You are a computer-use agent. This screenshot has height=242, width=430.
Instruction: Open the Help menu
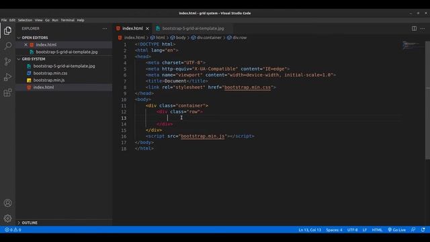pos(81,20)
